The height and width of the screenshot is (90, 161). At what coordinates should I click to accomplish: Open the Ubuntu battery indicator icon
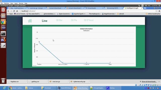(x=146, y=5)
